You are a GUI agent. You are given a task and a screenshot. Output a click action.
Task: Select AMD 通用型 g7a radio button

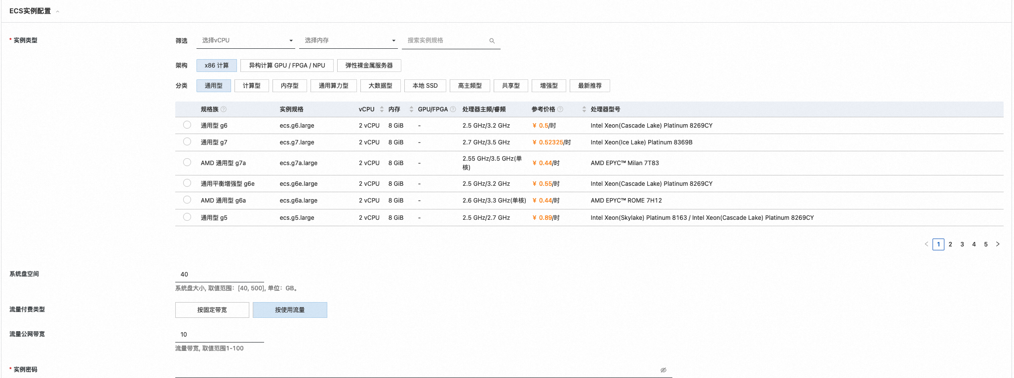(187, 163)
